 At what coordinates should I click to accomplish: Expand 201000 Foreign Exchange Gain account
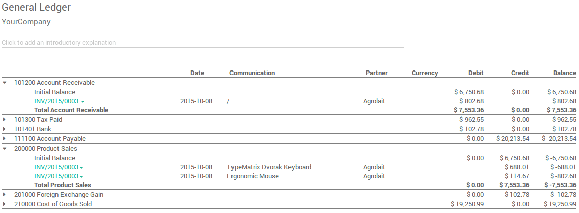tap(5, 195)
